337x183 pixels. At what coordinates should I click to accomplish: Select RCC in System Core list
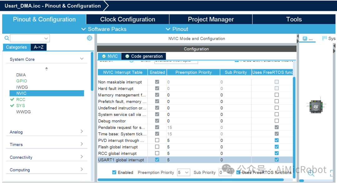(21, 99)
